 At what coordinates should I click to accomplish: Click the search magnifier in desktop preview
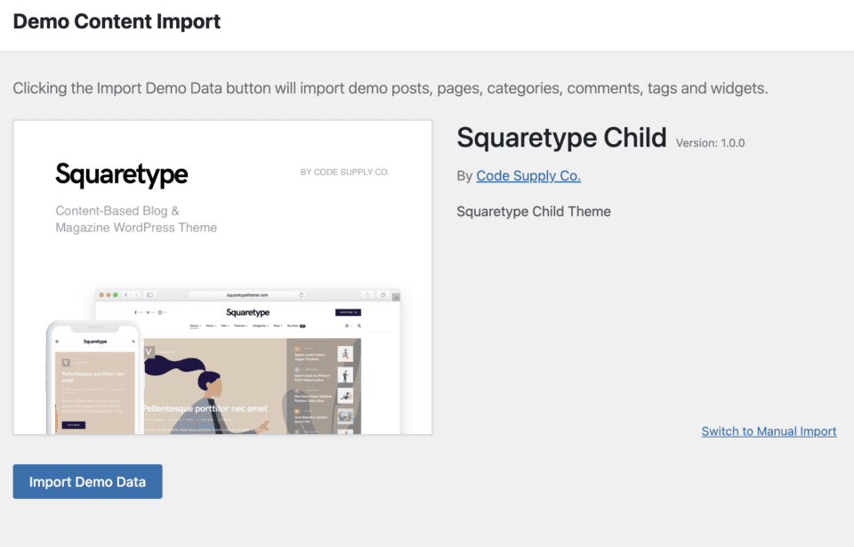pyautogui.click(x=359, y=326)
